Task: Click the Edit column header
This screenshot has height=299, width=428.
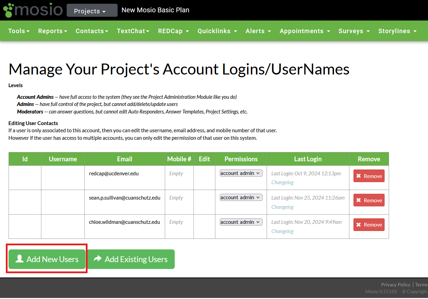Action: 204,159
